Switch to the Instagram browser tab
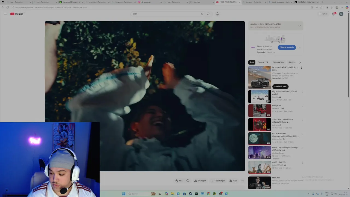350x197 pixels. 149,2
